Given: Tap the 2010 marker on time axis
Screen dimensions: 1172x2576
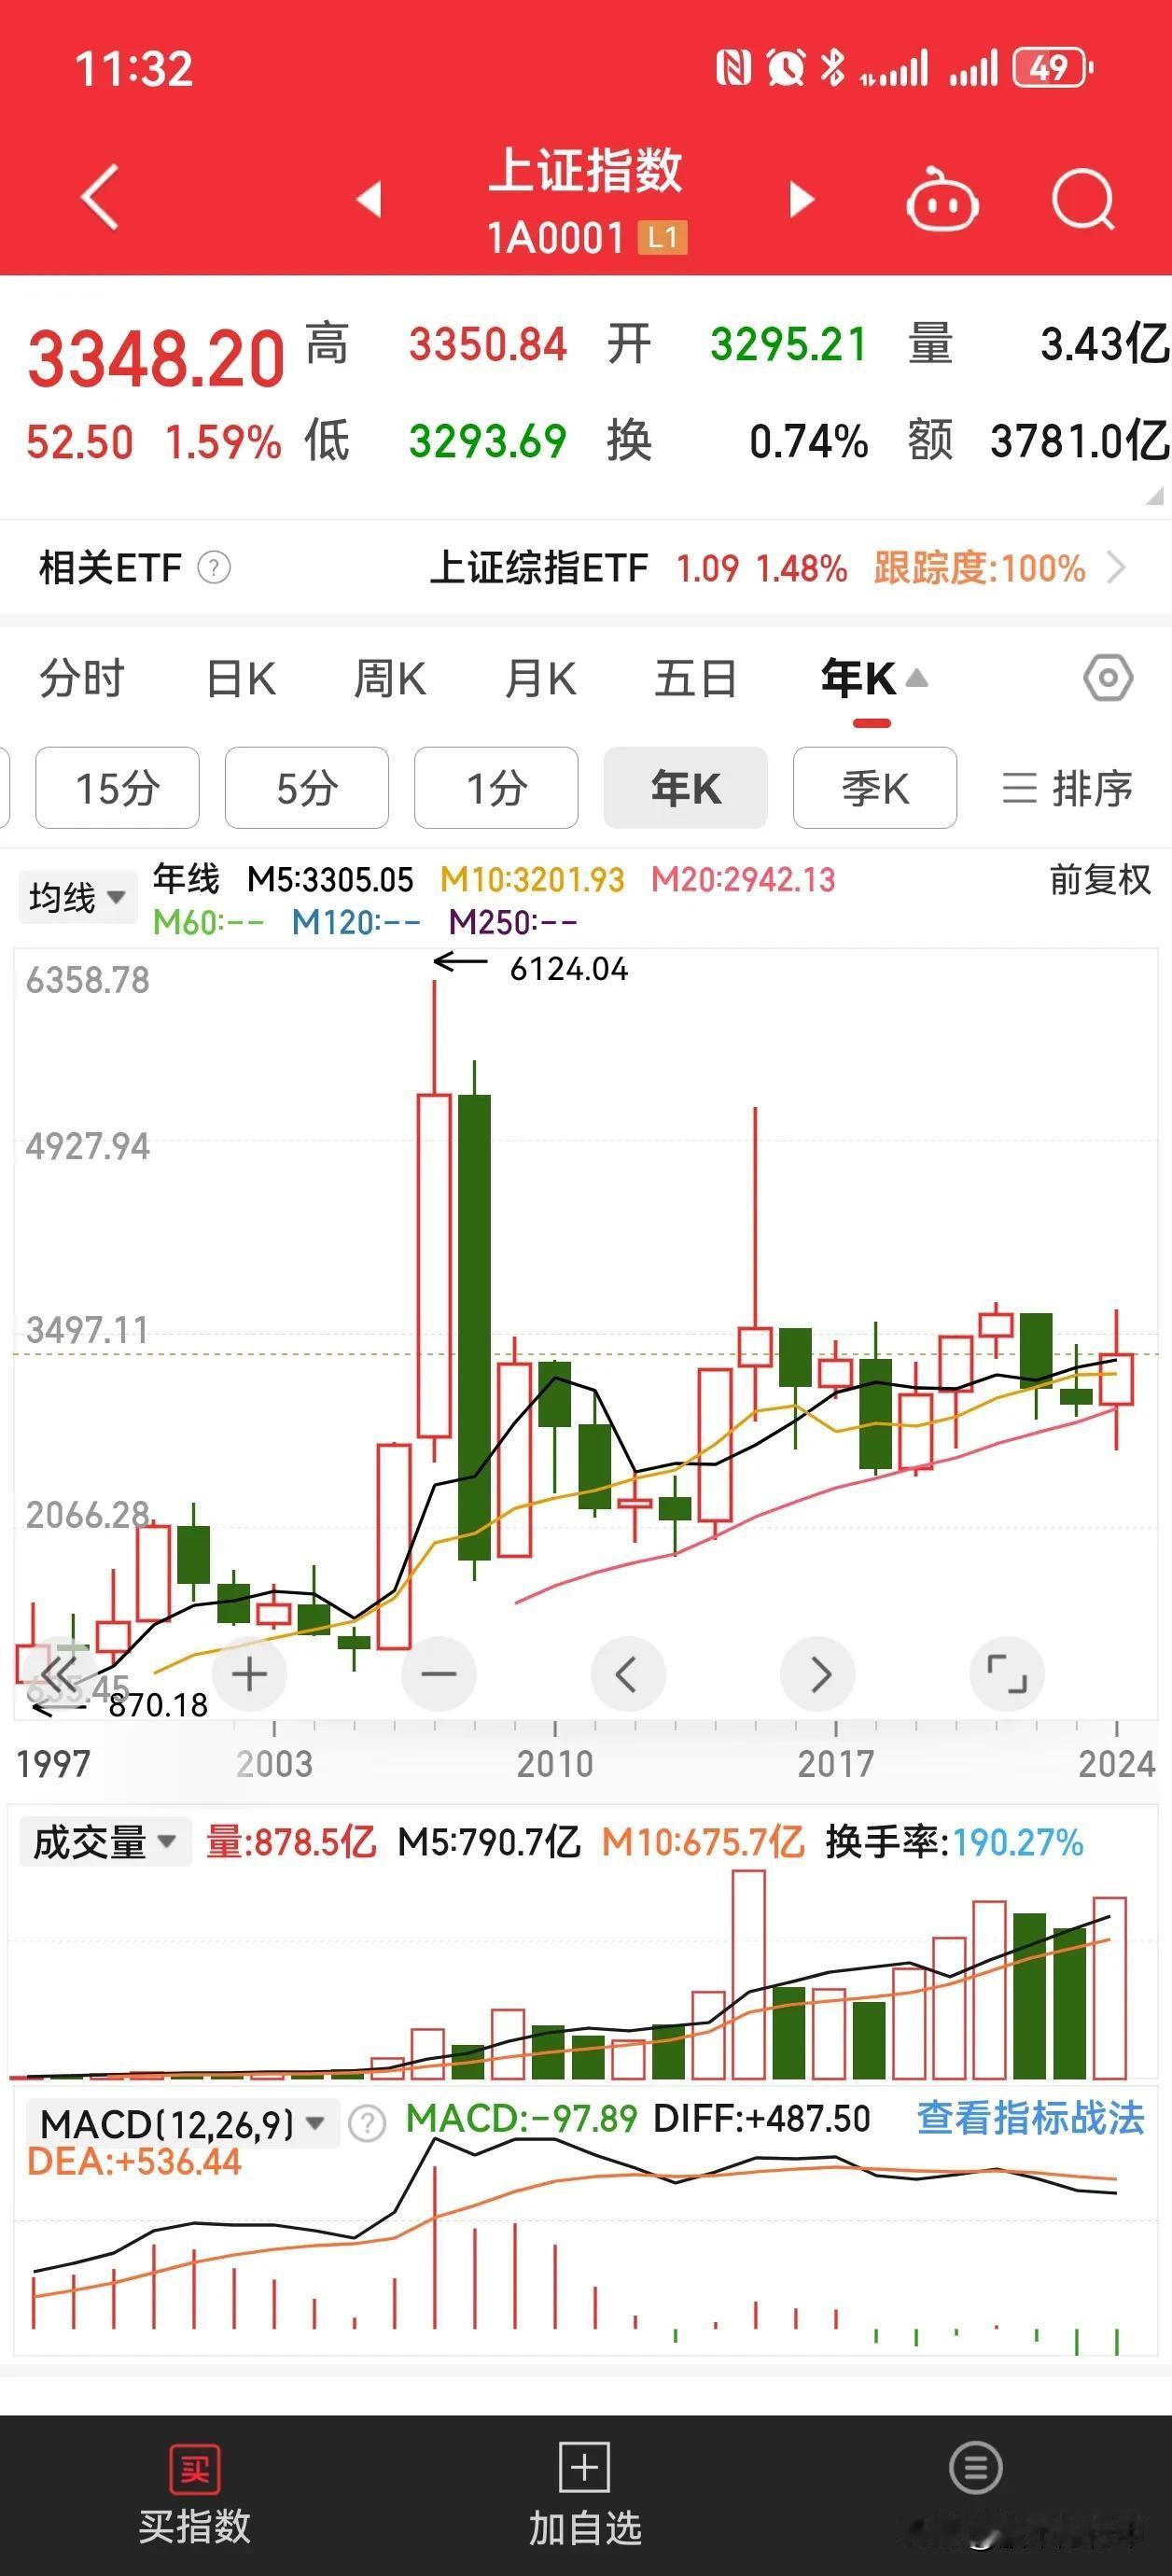Looking at the screenshot, I should pos(555,1763).
